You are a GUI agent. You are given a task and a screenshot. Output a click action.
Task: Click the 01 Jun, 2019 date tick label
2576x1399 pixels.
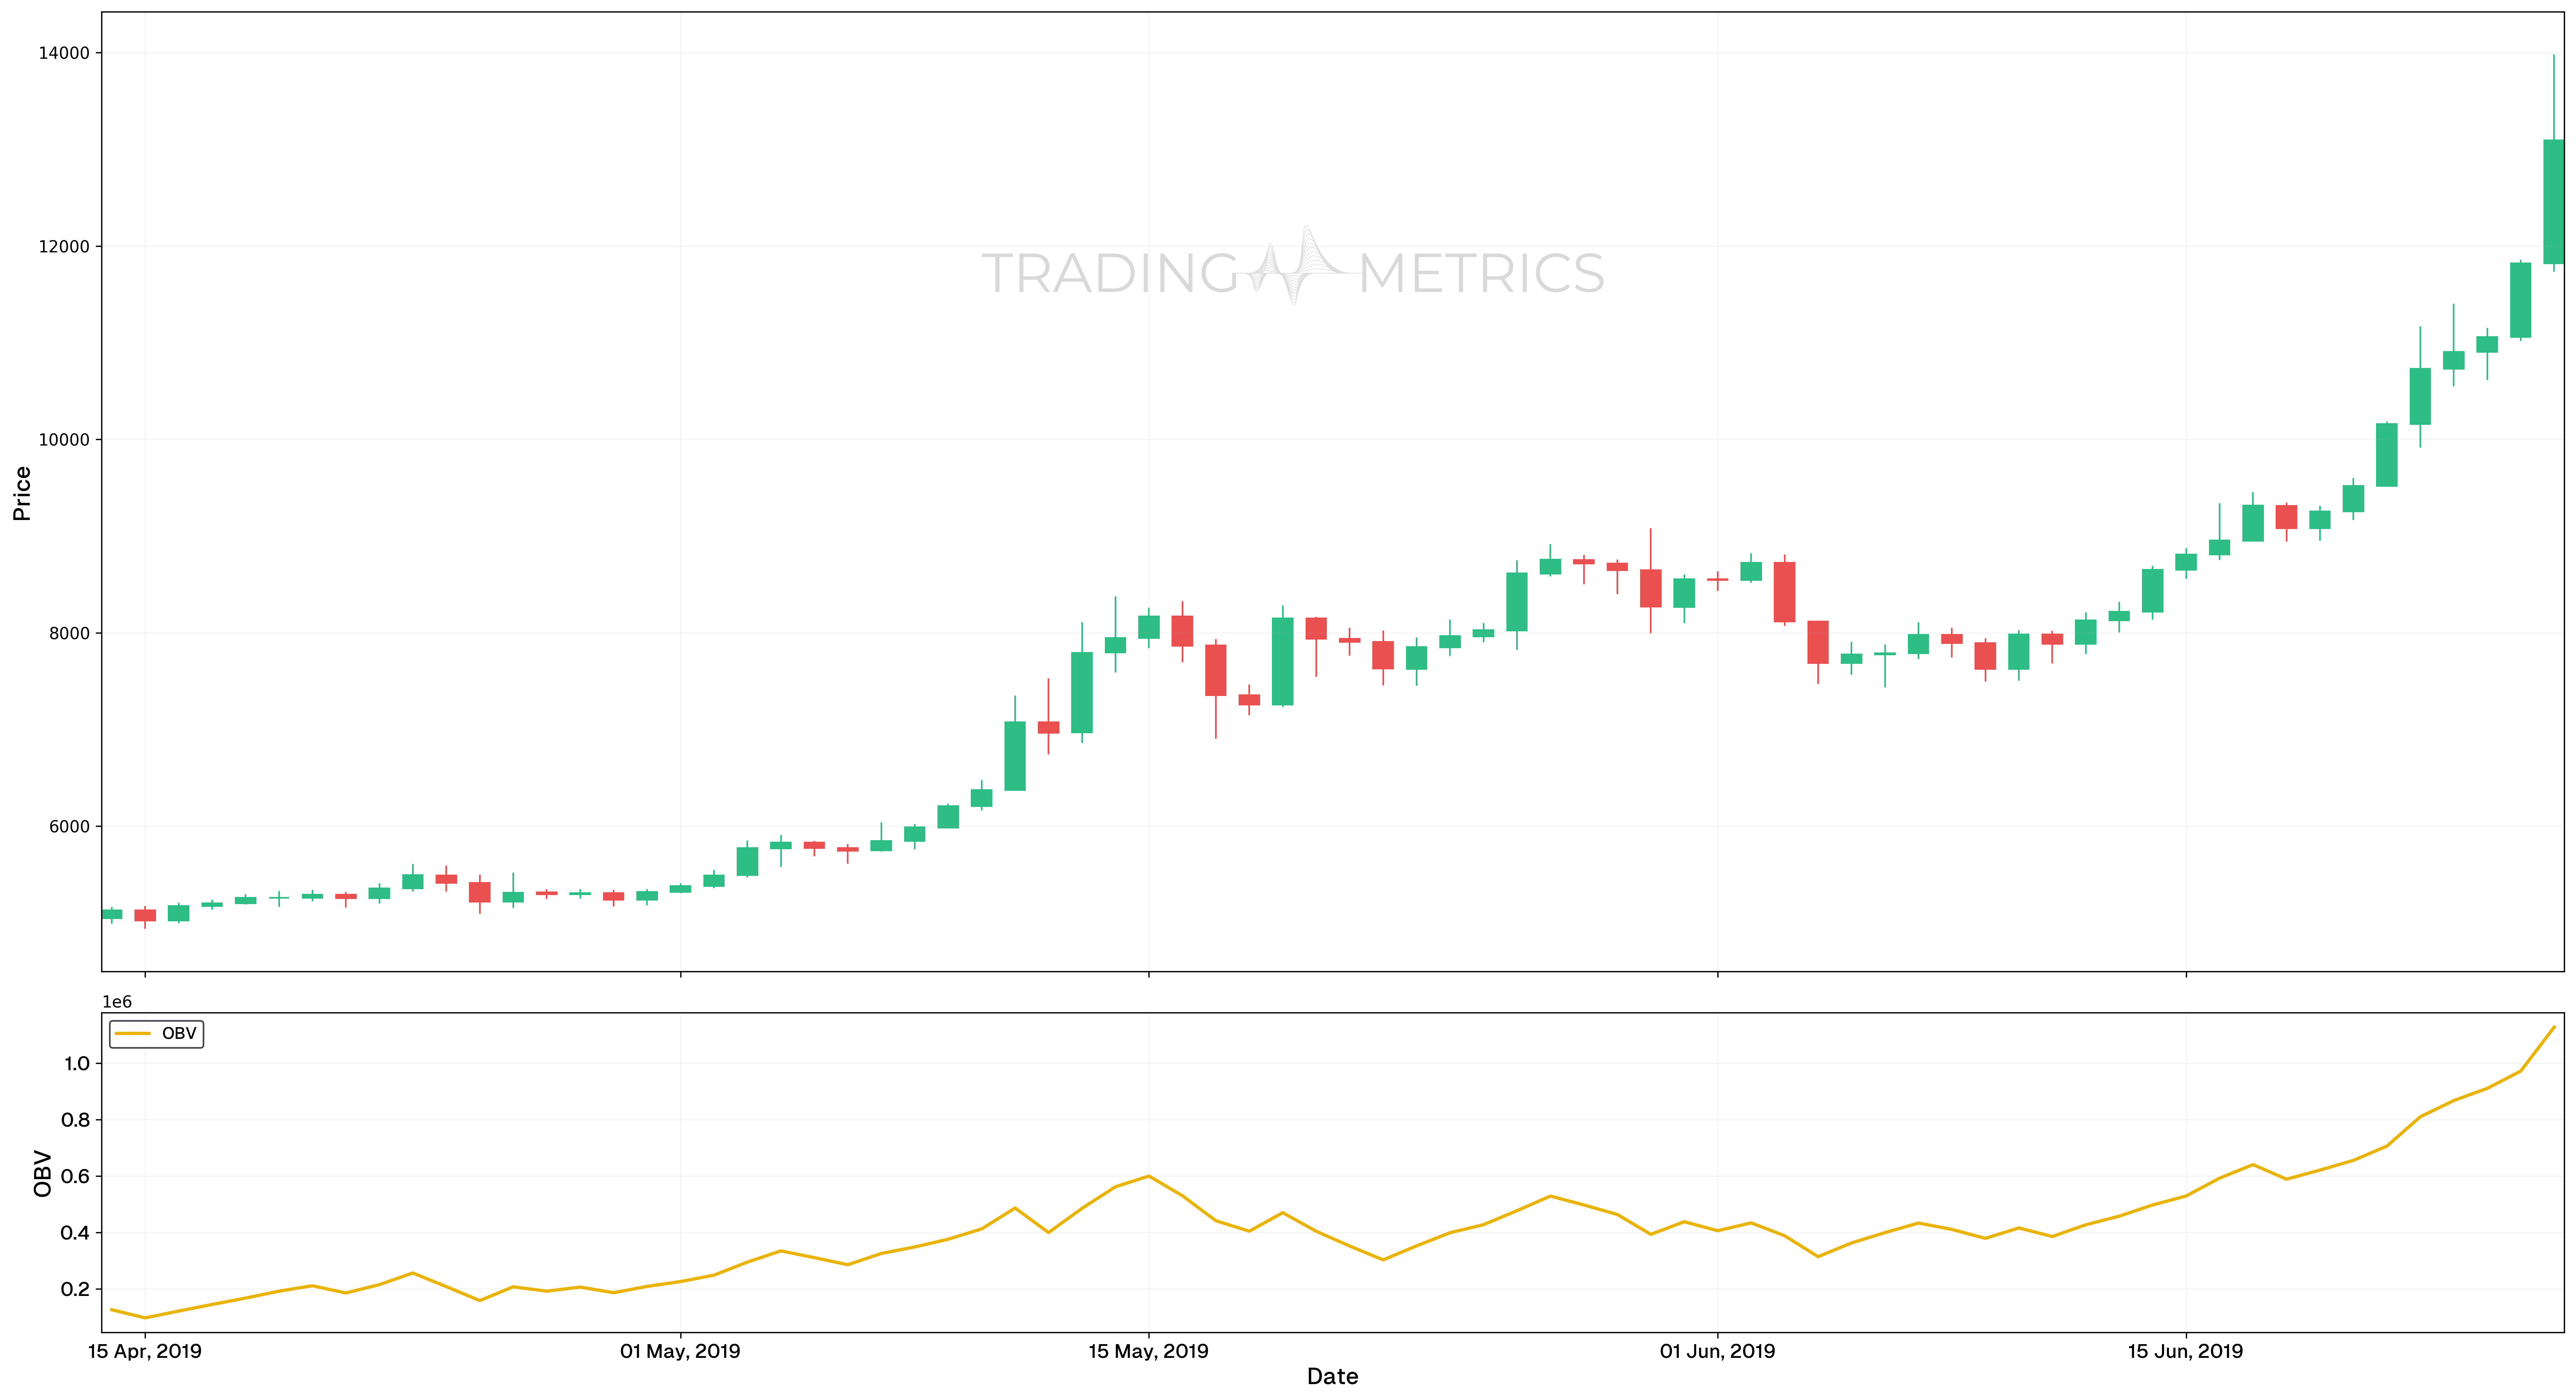[x=1717, y=1352]
